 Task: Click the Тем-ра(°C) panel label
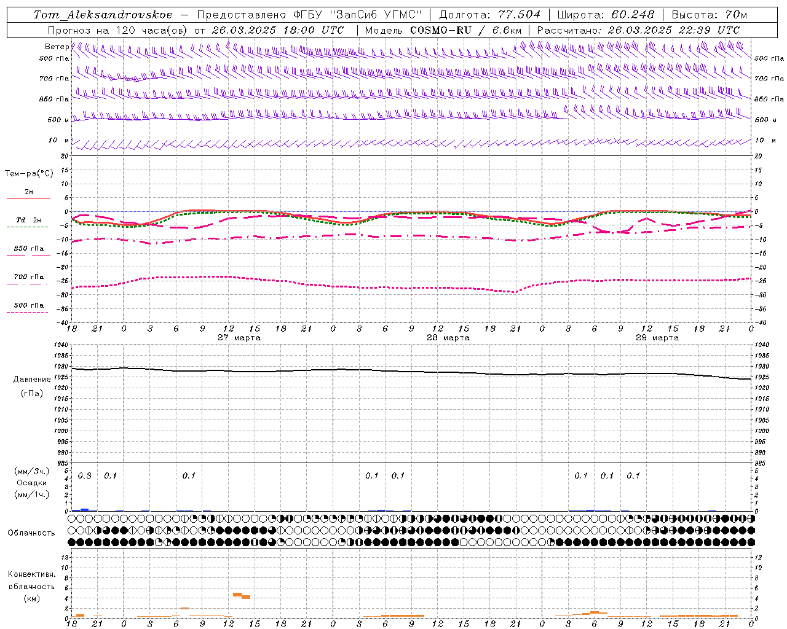pyautogui.click(x=29, y=174)
